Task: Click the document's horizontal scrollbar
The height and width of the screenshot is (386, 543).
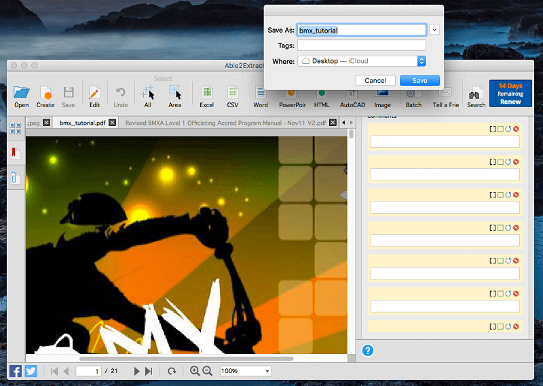Action: click(186, 359)
